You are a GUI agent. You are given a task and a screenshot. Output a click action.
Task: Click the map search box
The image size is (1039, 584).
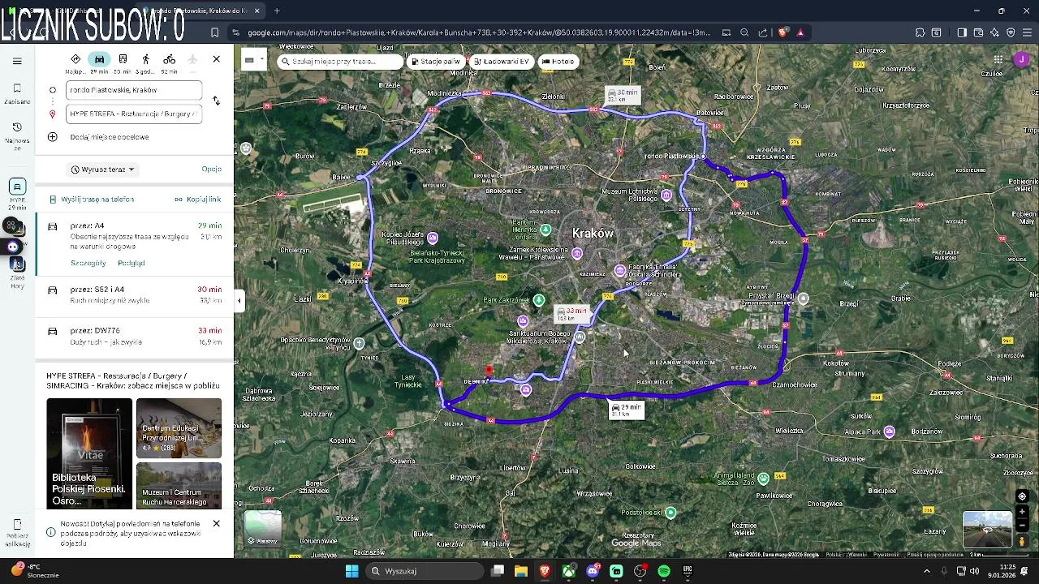pyautogui.click(x=341, y=62)
